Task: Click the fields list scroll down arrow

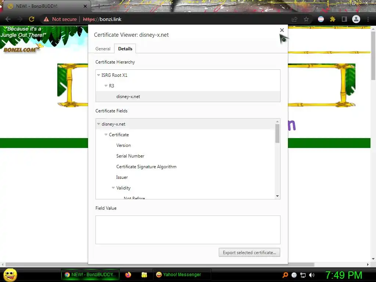Action: click(278, 196)
